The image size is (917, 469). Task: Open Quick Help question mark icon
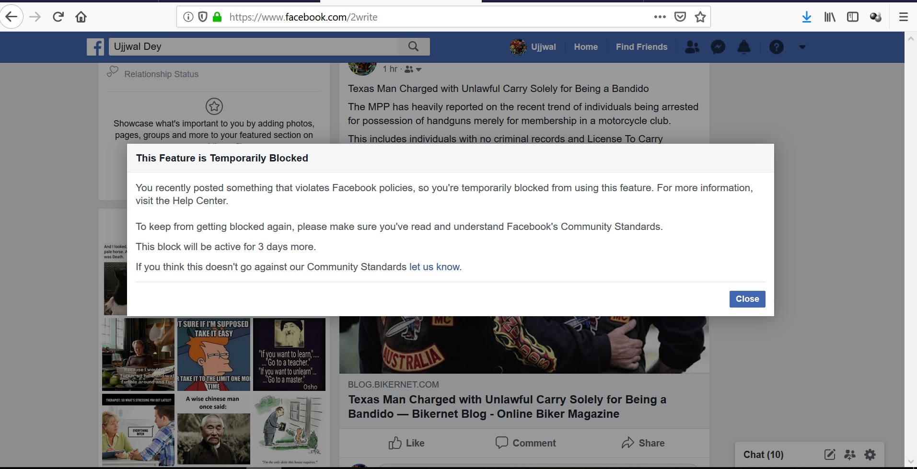pos(776,47)
